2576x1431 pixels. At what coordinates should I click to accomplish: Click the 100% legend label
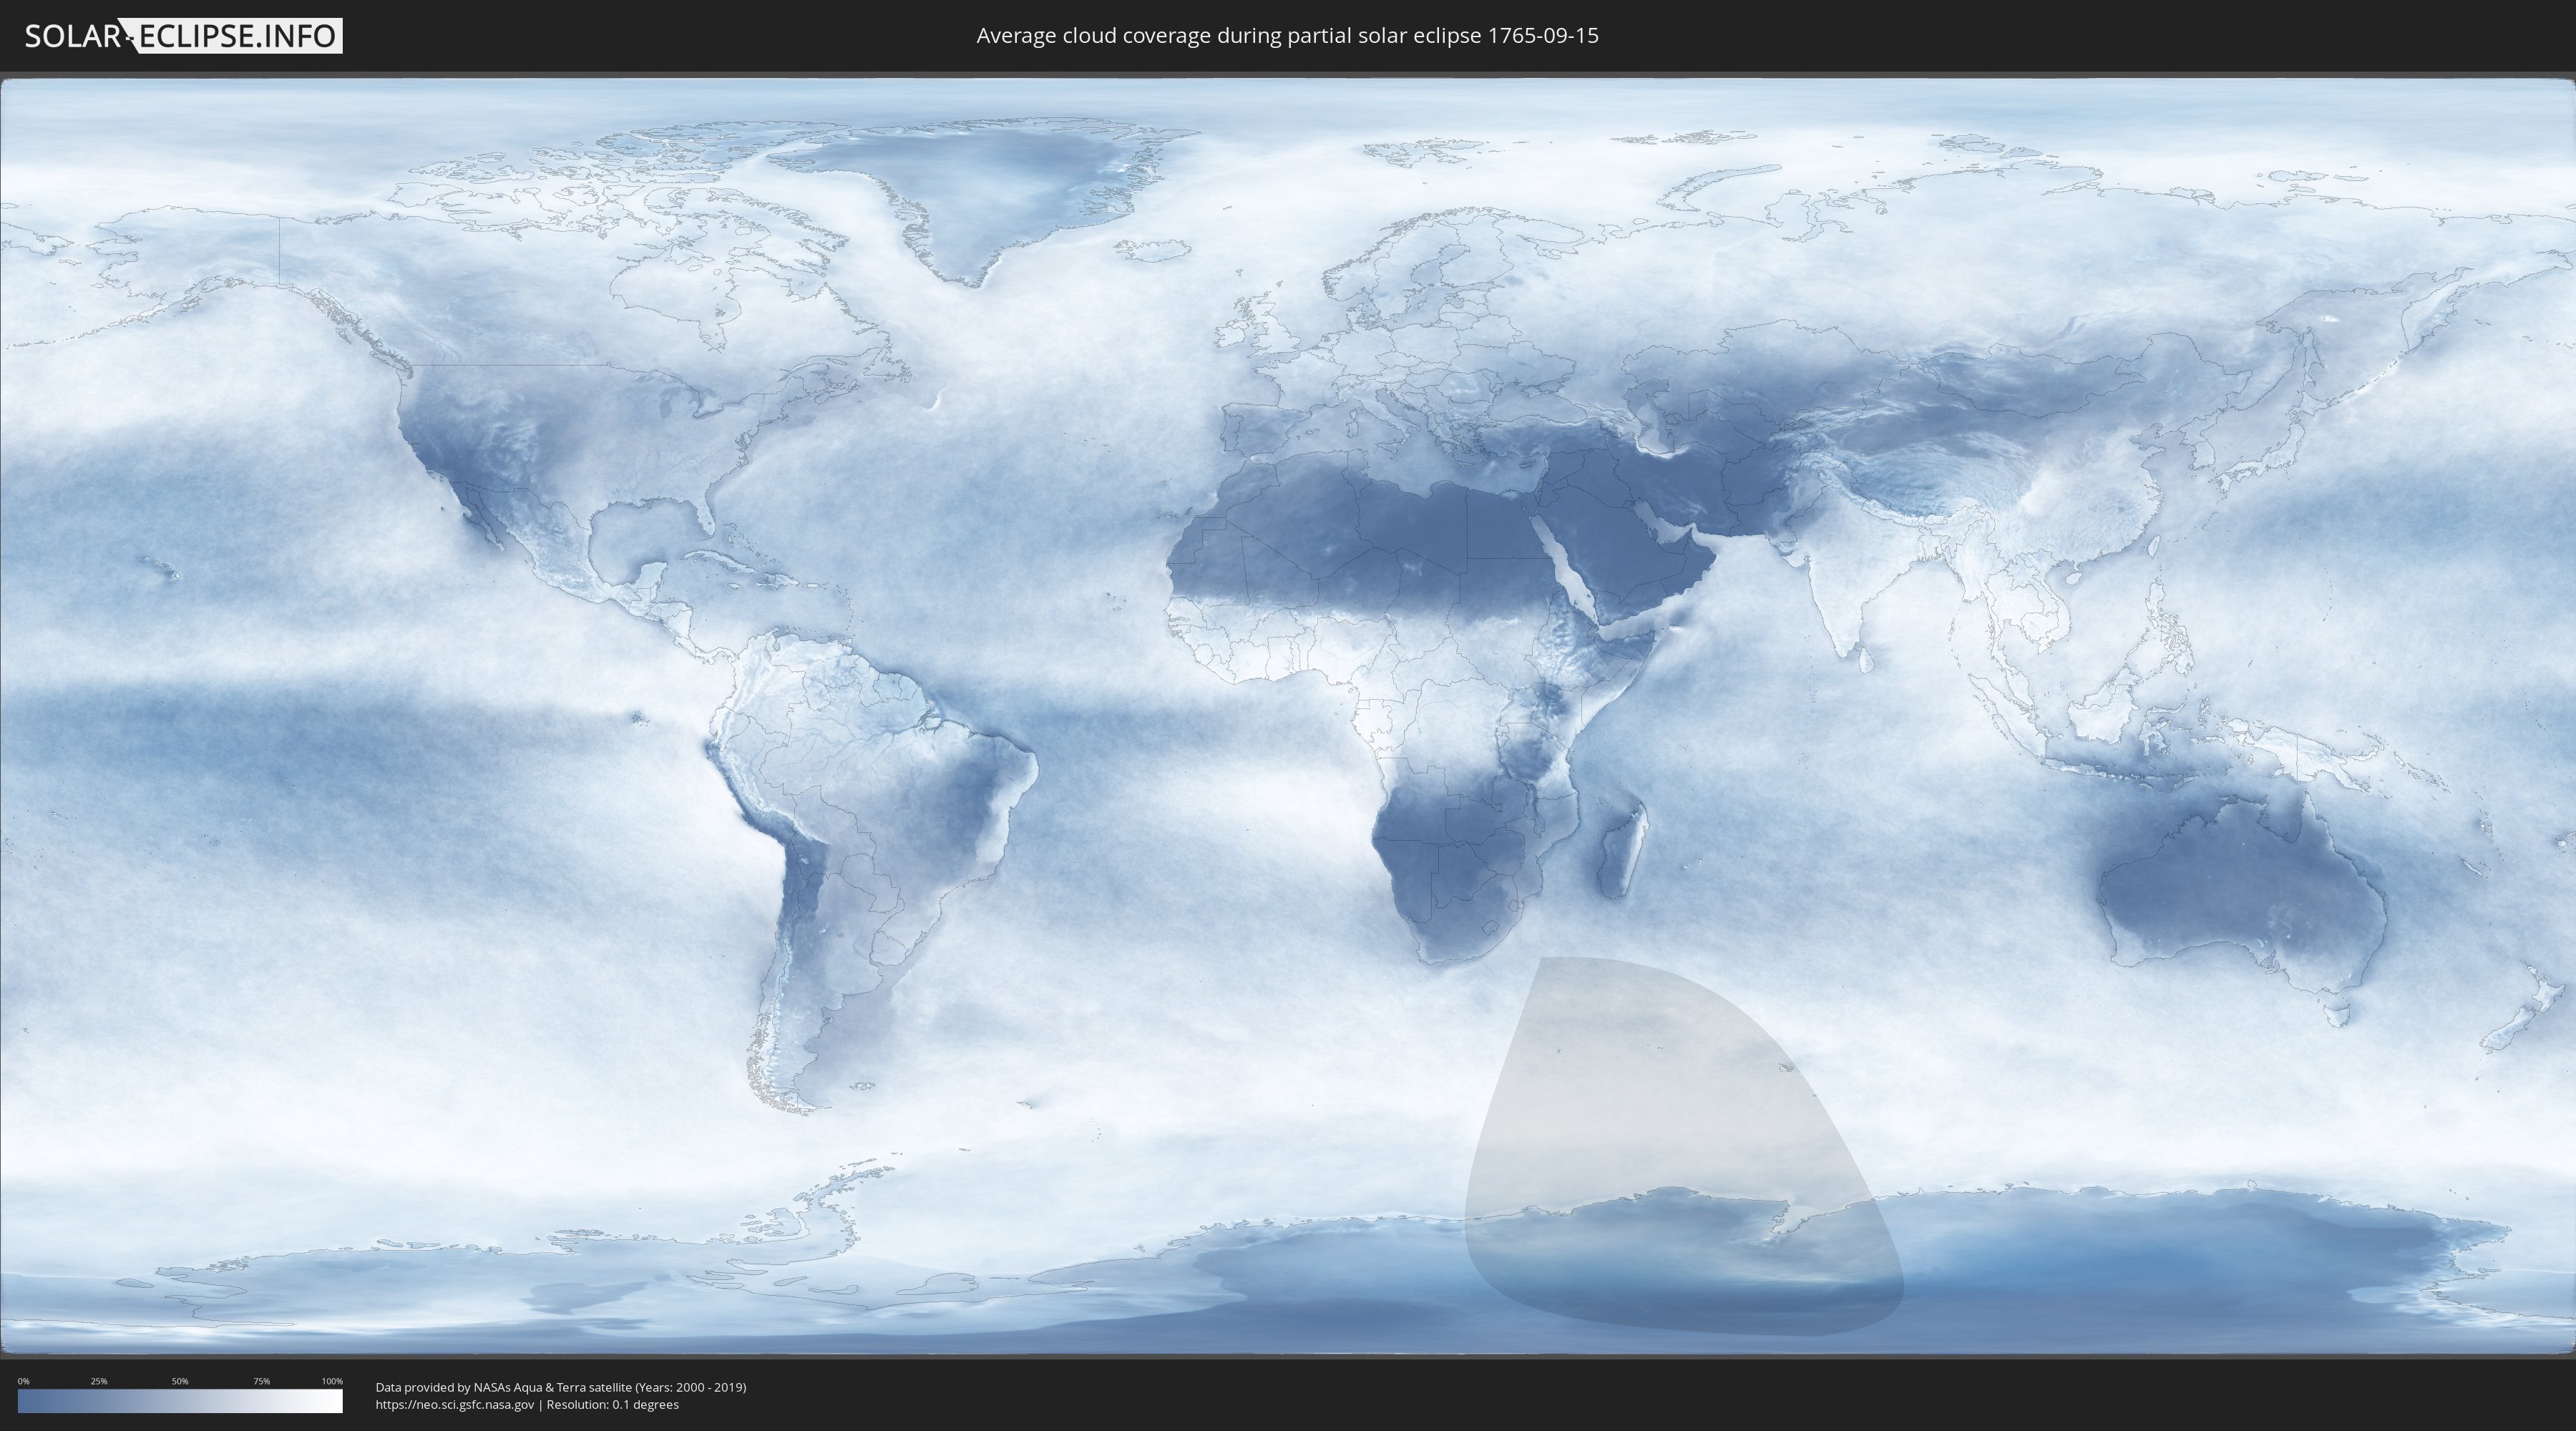(332, 1381)
